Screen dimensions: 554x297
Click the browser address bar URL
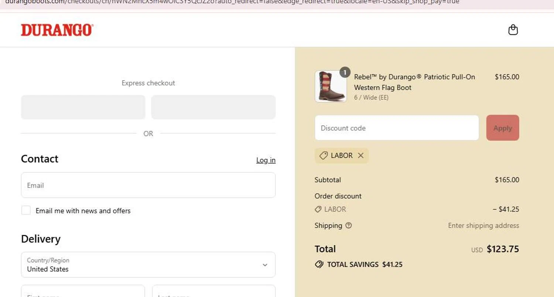(x=232, y=2)
